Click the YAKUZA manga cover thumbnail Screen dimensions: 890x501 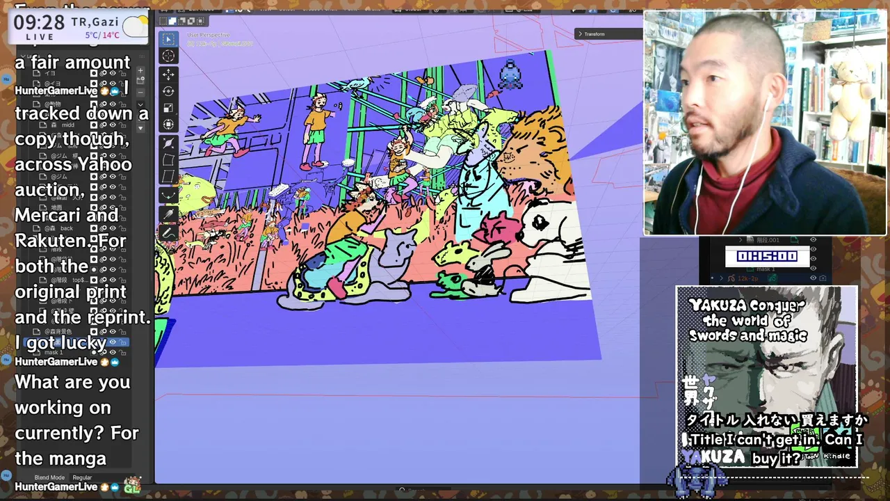coord(767,376)
